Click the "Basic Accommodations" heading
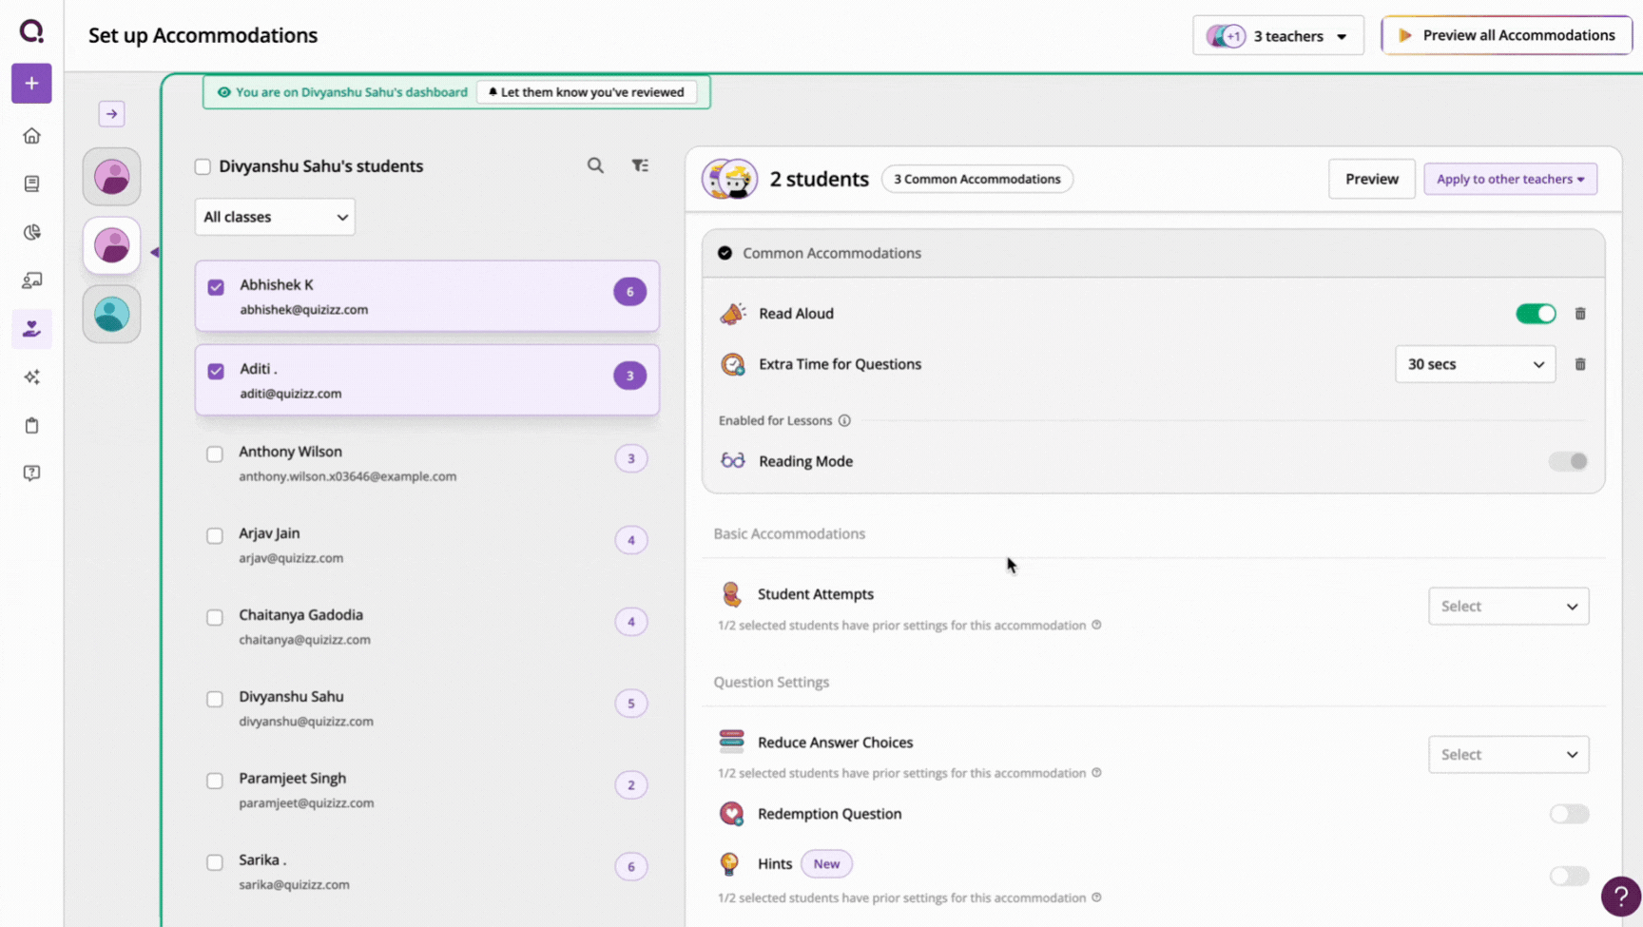 tap(789, 533)
